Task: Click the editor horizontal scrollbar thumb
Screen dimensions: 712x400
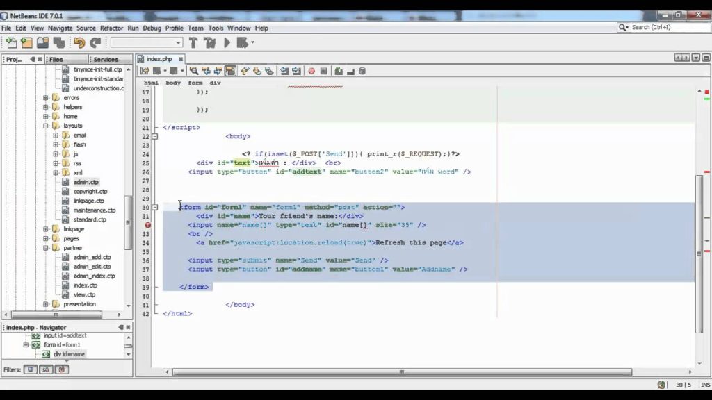Action: (402, 372)
